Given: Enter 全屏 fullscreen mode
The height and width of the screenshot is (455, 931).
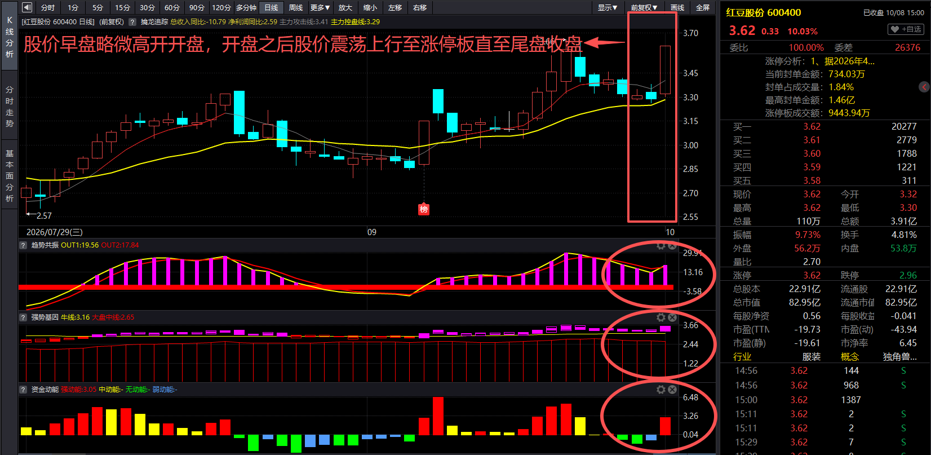Looking at the screenshot, I should (703, 7).
